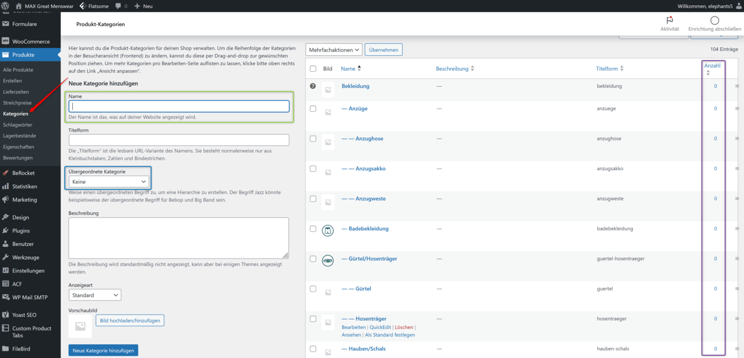
Task: Open the Mehrfachaktionen dropdown
Action: tap(334, 49)
